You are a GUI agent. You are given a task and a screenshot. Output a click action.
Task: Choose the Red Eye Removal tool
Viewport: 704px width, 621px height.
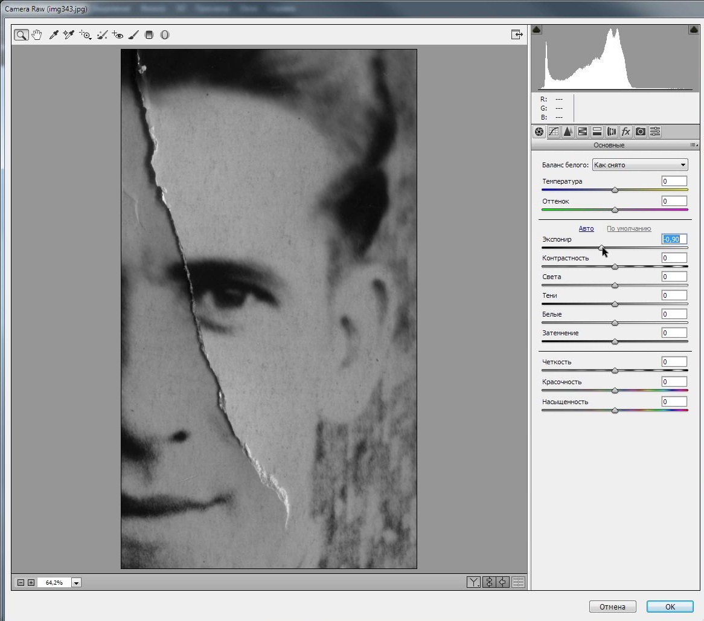pyautogui.click(x=118, y=35)
